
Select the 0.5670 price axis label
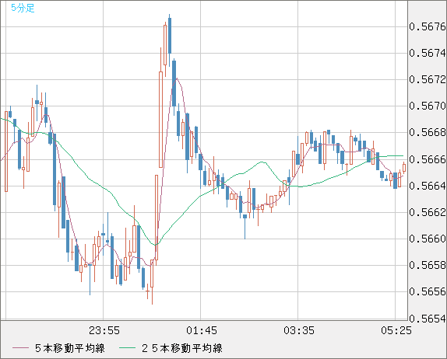pos(428,106)
